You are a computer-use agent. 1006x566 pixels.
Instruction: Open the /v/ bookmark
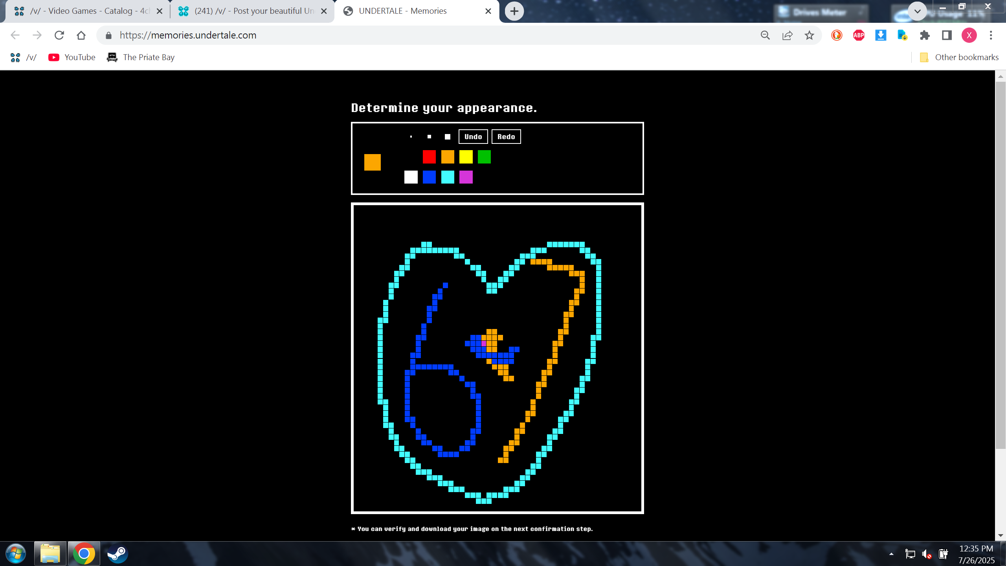pyautogui.click(x=24, y=57)
